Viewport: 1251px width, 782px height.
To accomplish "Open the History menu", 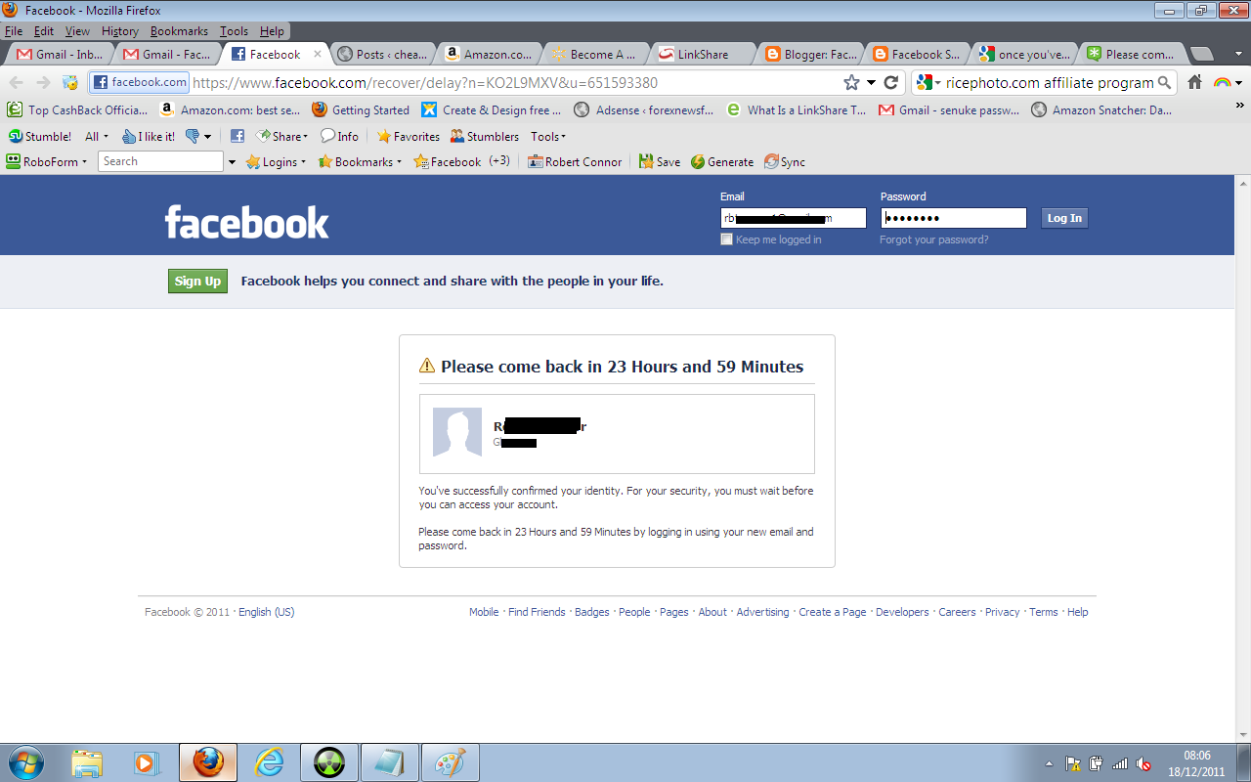I will pyautogui.click(x=120, y=31).
